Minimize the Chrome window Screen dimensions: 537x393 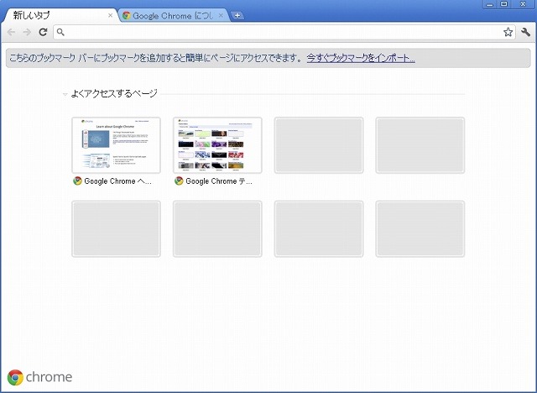tap(490, 4)
